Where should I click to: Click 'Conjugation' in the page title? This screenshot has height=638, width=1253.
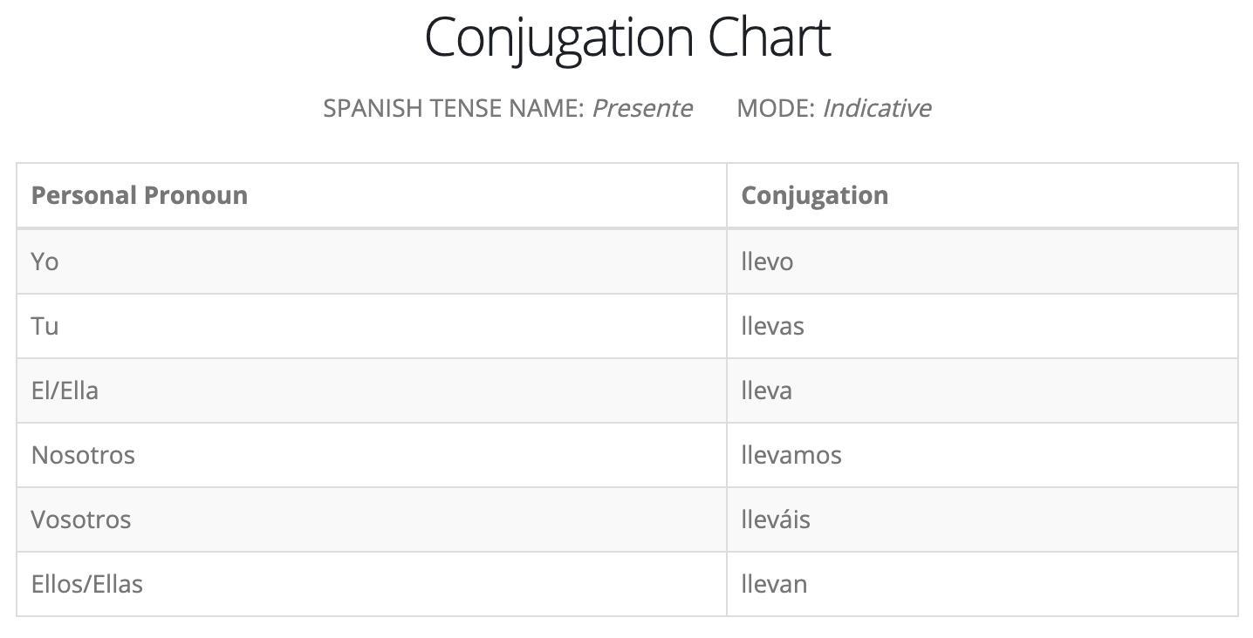point(560,39)
